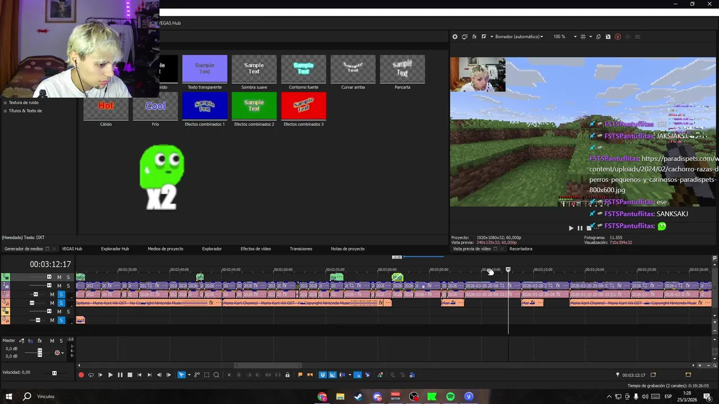Screen dimensions: 719x404
Task: Copy preview snapshot to clipboard
Action: coord(598,36)
